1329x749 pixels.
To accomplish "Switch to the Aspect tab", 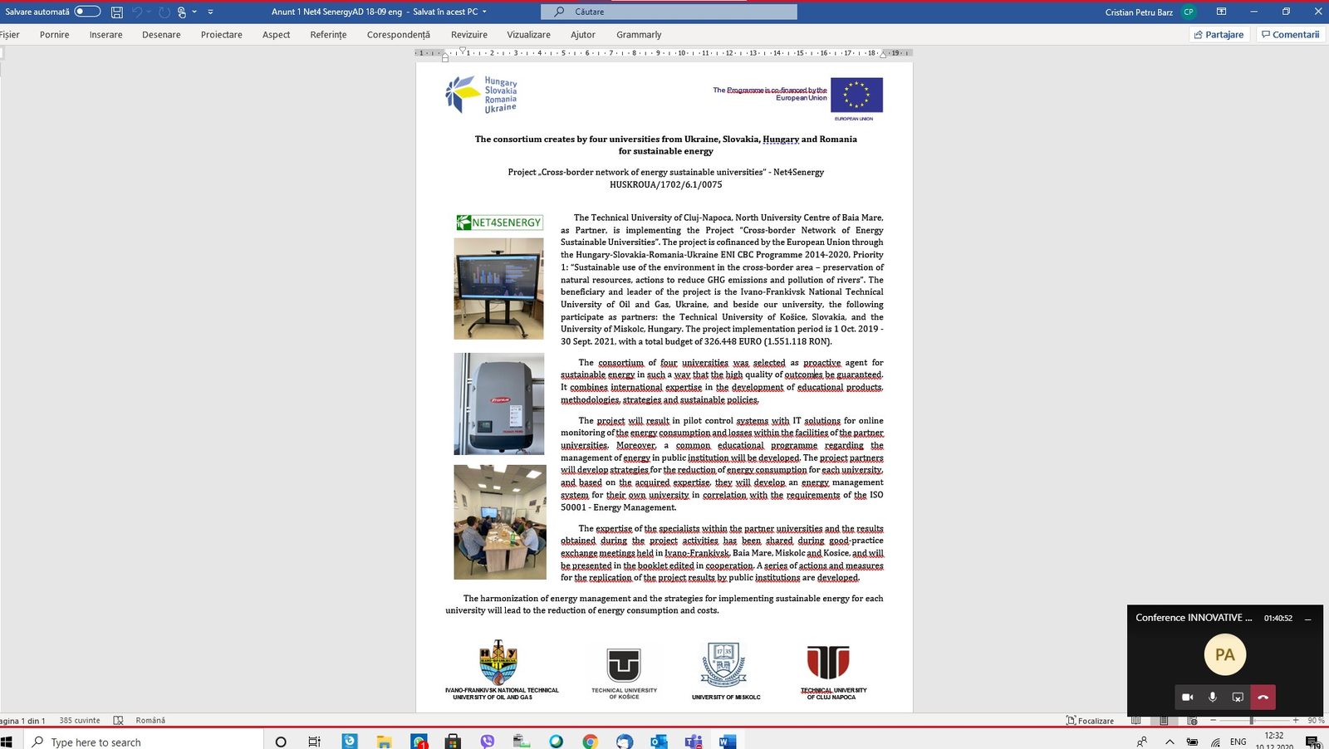I will [x=277, y=35].
